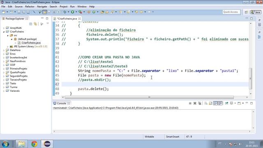Click Collapse All in Package Explorer
The width and height of the screenshot is (263, 148).
[x=30, y=24]
